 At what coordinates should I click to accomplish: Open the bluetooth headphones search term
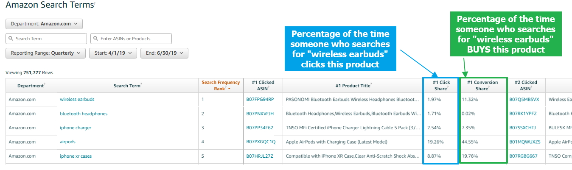click(84, 114)
